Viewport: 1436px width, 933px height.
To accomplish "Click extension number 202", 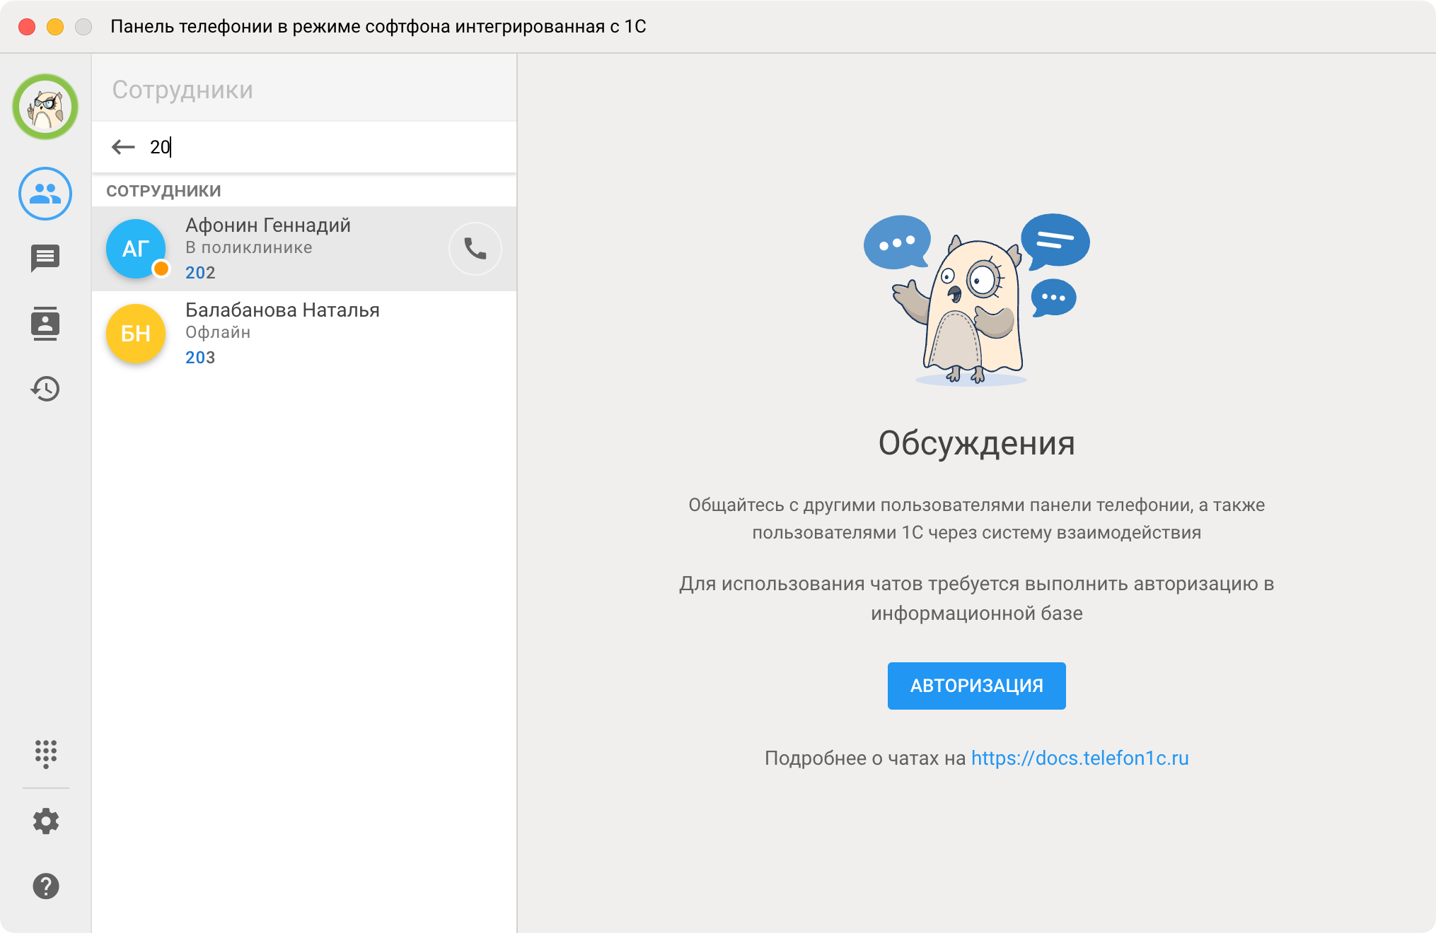I will pyautogui.click(x=200, y=273).
